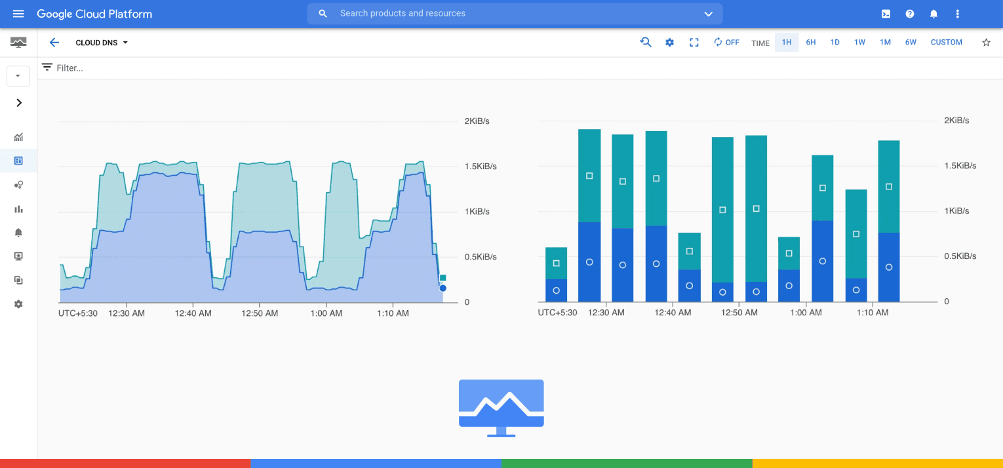Open Cloud Shell terminal icon
This screenshot has height=468, width=1003.
coord(886,14)
